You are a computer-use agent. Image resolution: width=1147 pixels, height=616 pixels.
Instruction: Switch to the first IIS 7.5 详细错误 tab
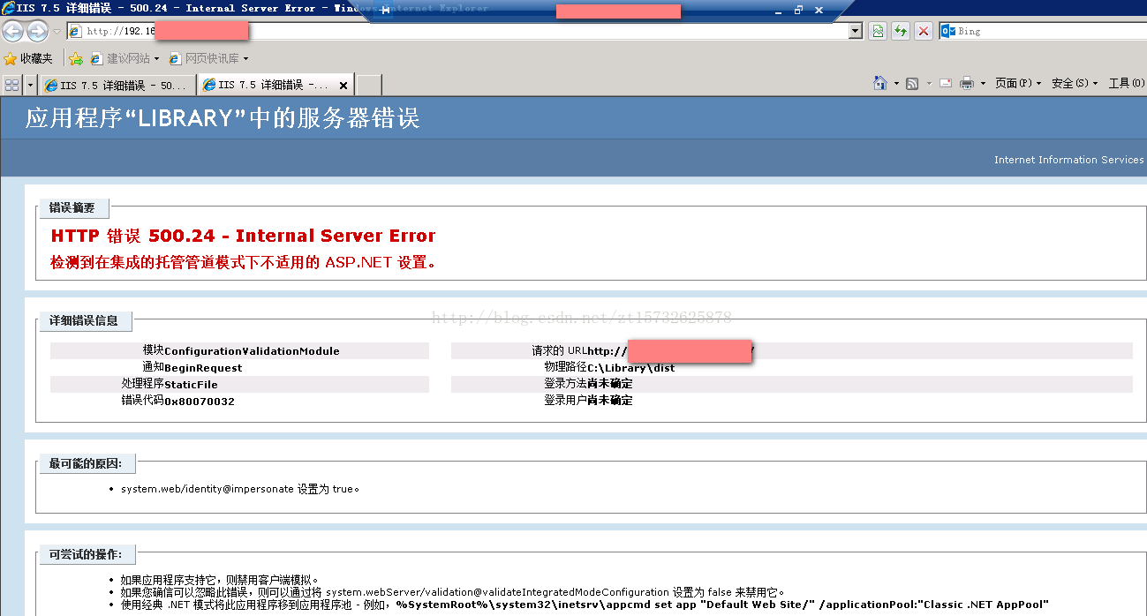117,85
